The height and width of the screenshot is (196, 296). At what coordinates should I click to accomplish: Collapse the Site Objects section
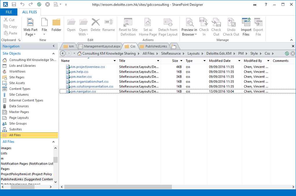coord(53,53)
